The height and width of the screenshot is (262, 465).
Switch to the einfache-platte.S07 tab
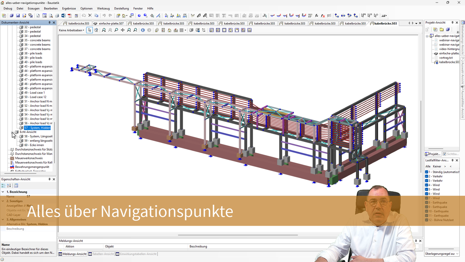click(x=109, y=23)
